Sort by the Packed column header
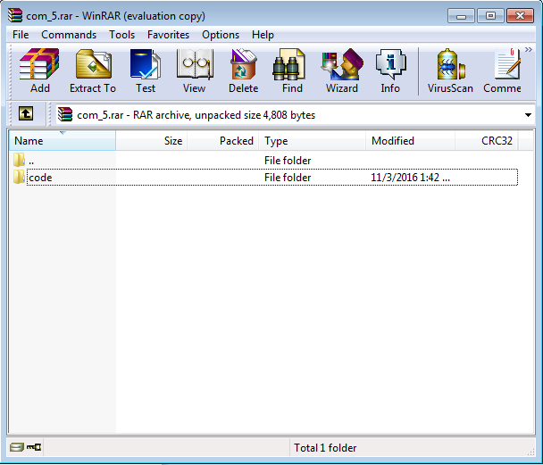Viewport: 543px width, 465px height. [222, 140]
